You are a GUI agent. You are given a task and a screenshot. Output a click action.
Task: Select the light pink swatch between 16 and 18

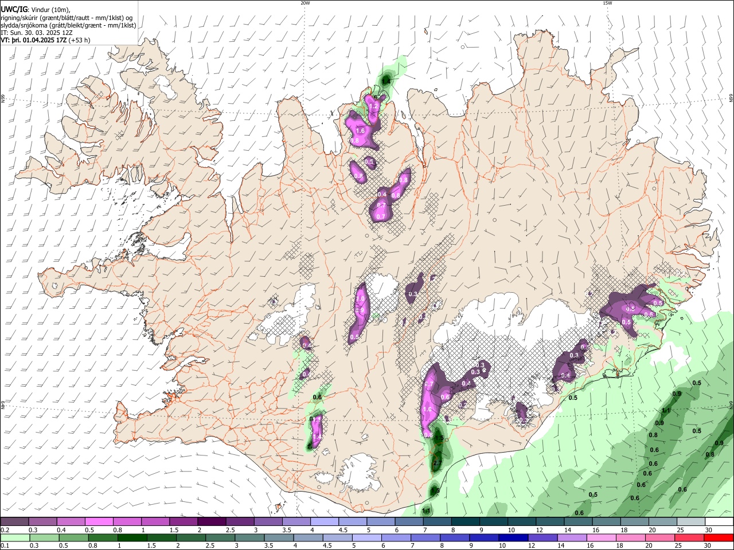coord(601,538)
